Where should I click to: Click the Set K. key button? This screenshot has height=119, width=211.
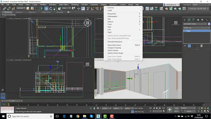point(177,111)
